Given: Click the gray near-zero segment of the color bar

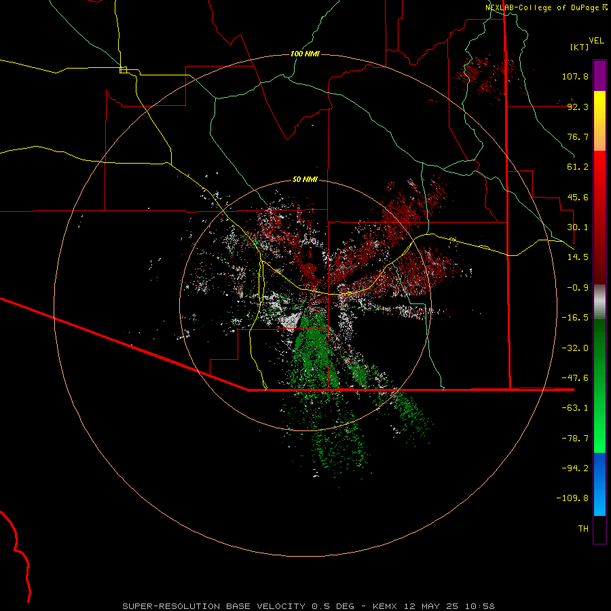Looking at the screenshot, I should coord(599,302).
